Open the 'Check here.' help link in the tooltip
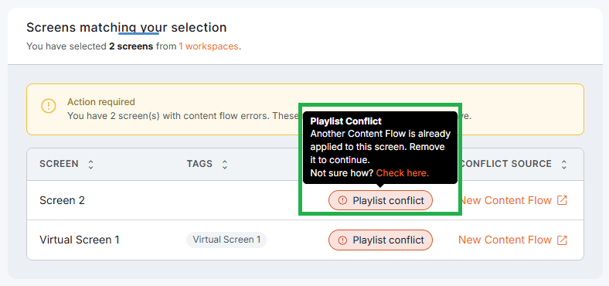The image size is (609, 286). click(x=403, y=173)
